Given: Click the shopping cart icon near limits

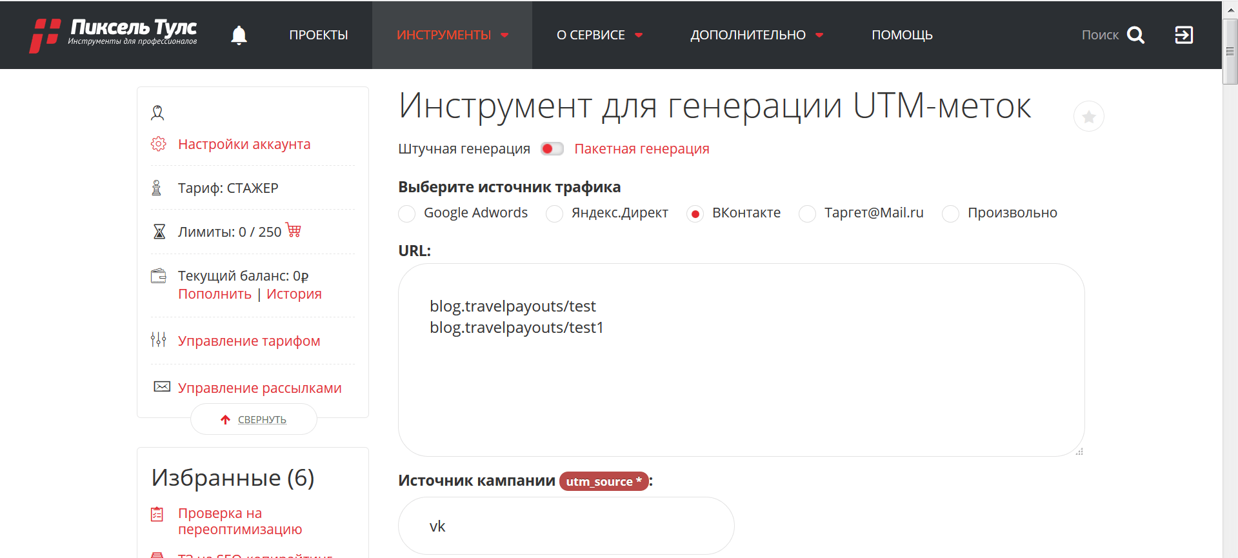Looking at the screenshot, I should [x=294, y=230].
